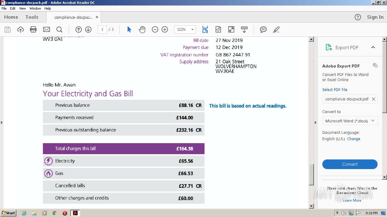Click the Sign In link
Viewport: 387px width, 217px height.
coord(375,17)
